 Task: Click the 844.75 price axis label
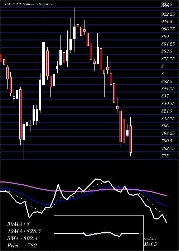(168, 89)
